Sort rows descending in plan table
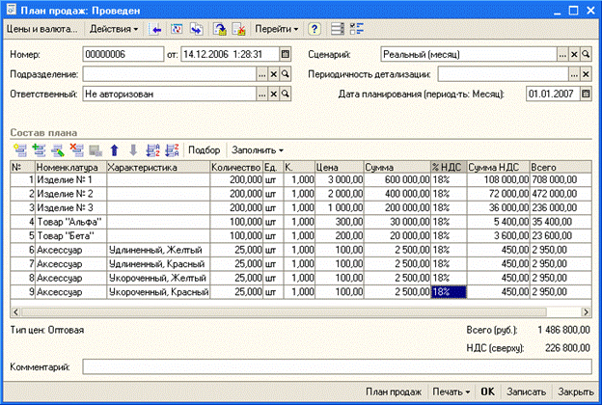602x405 pixels. 171,150
